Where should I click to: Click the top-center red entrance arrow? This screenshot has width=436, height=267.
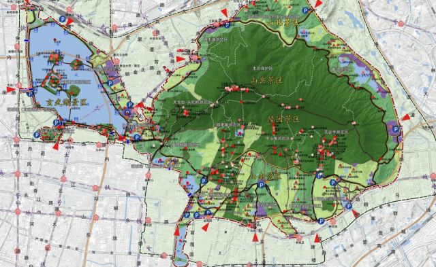point(224,13)
